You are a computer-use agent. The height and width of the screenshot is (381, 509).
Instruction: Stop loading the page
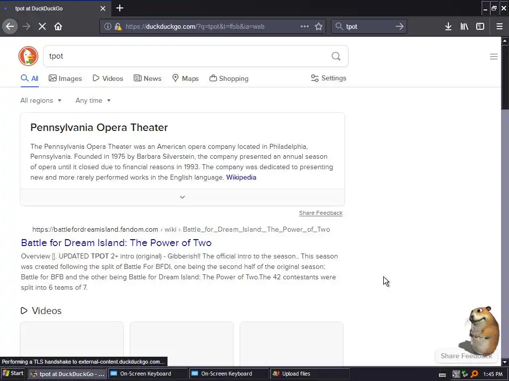tap(42, 26)
